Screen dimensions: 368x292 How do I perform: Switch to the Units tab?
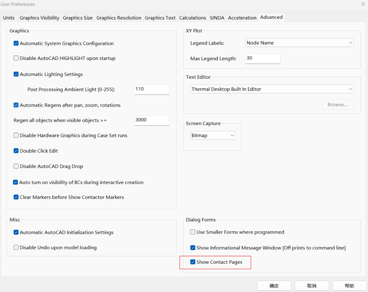tap(9, 18)
